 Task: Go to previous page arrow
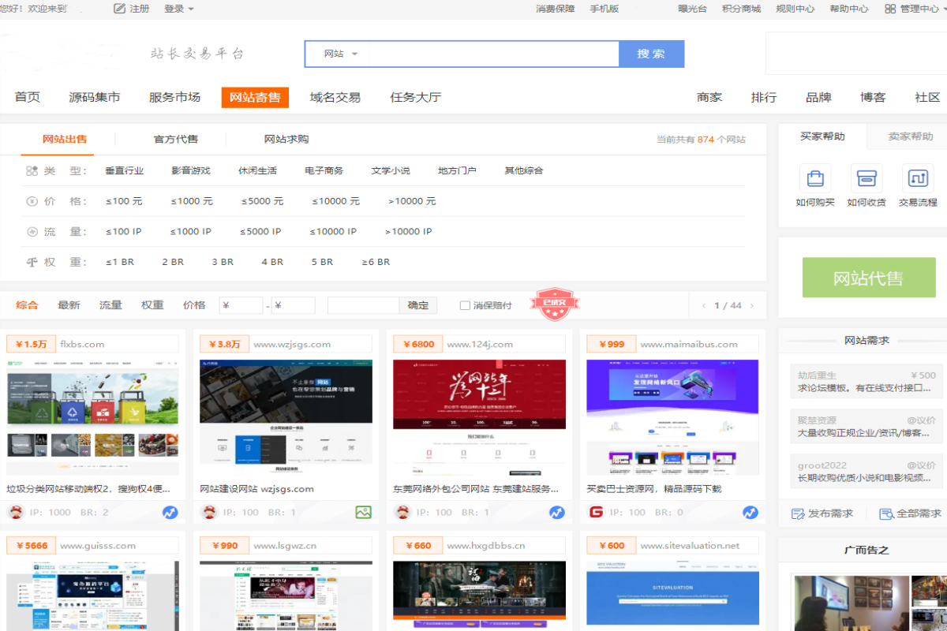coord(704,306)
